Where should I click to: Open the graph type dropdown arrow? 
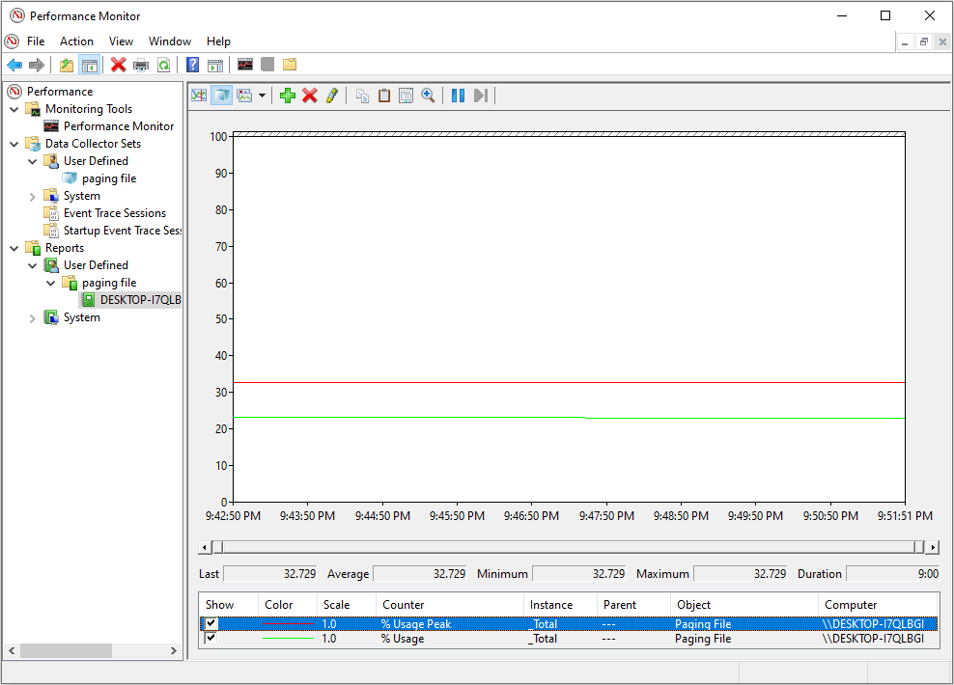pyautogui.click(x=262, y=96)
